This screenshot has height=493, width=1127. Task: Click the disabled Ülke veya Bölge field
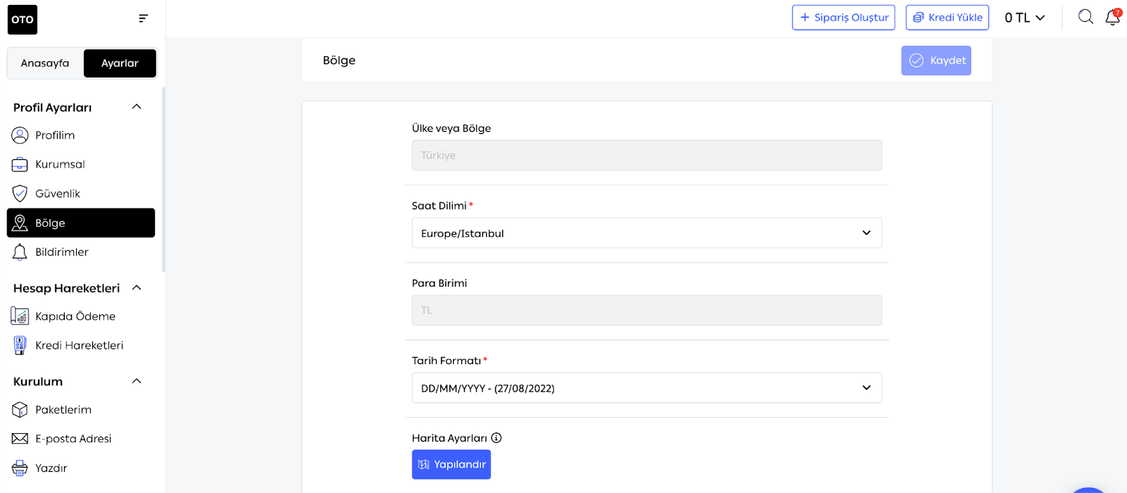[647, 156]
